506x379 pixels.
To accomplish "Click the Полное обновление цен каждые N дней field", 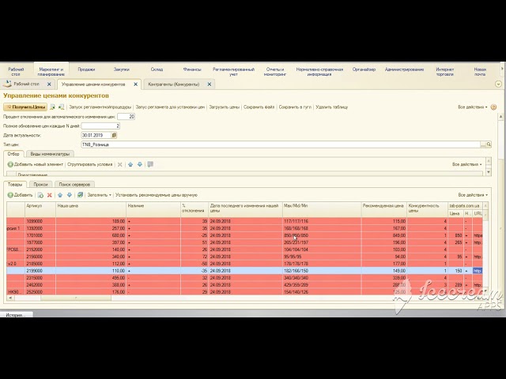I will (x=100, y=126).
